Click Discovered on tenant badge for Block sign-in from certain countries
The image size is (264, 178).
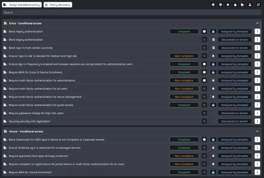235,48
